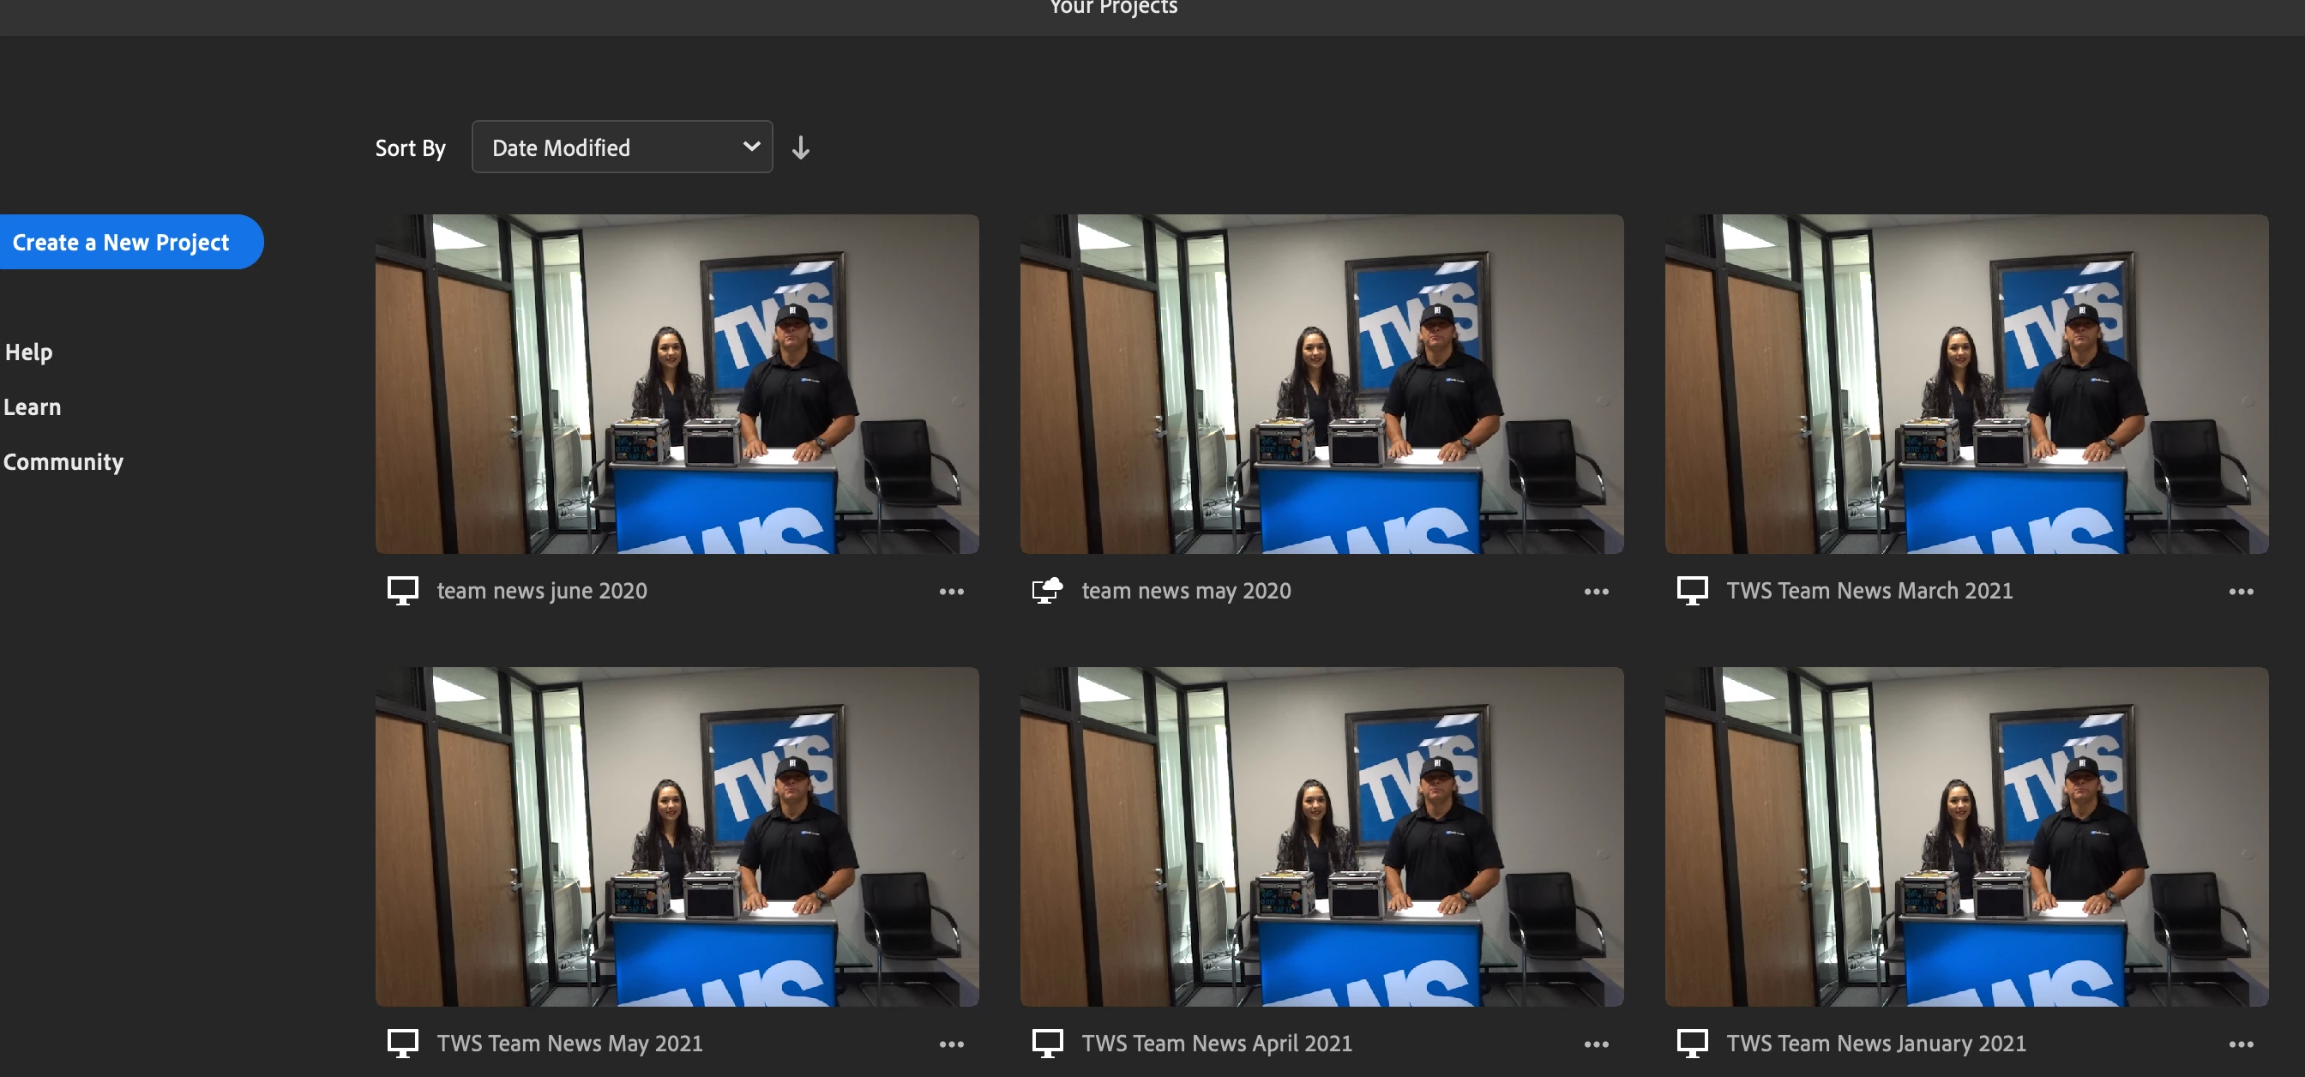The image size is (2305, 1077).
Task: Open the Learn section
Action: coord(33,407)
